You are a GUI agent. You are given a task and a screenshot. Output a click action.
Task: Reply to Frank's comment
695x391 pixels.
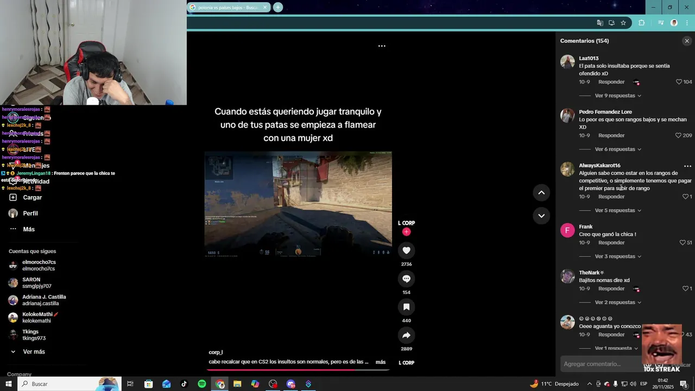[x=611, y=243]
